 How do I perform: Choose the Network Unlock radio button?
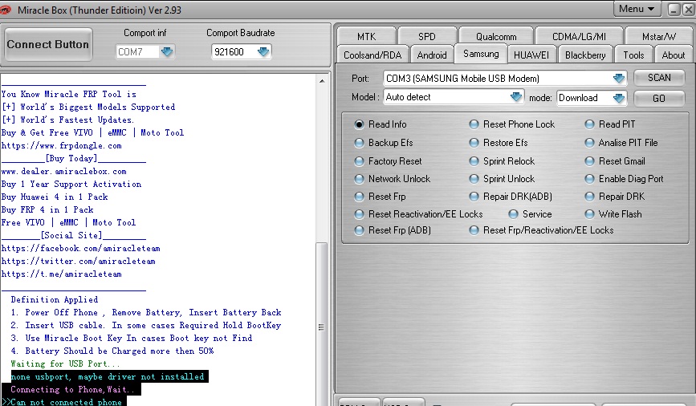click(359, 179)
